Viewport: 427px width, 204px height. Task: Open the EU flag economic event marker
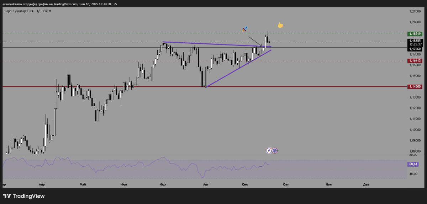click(275, 150)
